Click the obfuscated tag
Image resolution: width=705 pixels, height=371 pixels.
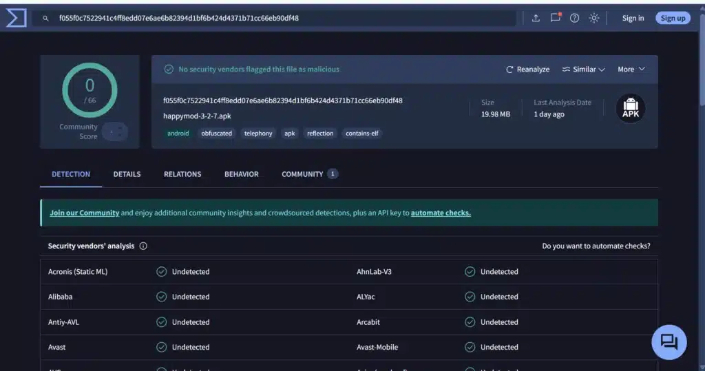pos(217,133)
